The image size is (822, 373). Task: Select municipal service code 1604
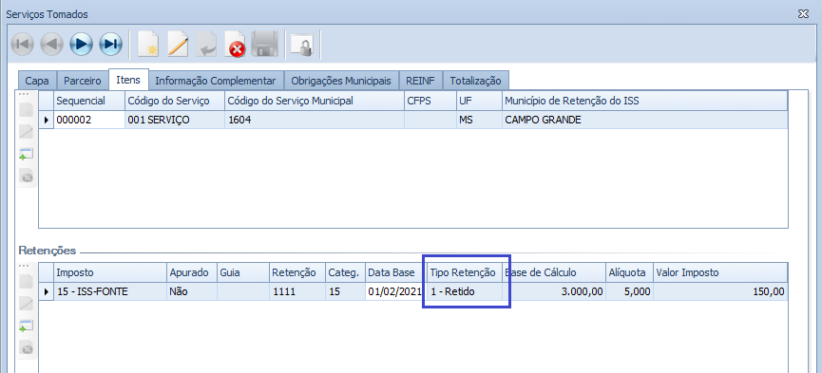click(x=315, y=120)
